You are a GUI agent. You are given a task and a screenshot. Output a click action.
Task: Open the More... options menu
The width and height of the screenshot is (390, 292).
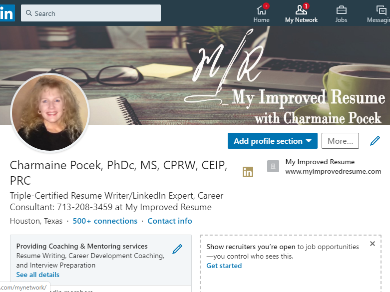click(340, 141)
